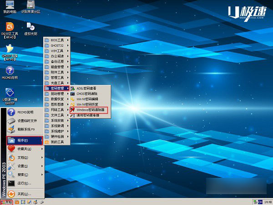Image resolution: width=273 pixels, height=205 pixels.
Task: Open the 网络工具 program folder
Action: click(57, 110)
